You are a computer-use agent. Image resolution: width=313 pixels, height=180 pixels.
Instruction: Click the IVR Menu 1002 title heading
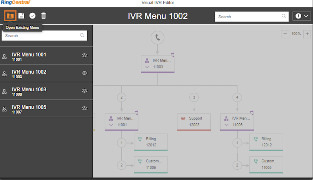click(x=158, y=16)
